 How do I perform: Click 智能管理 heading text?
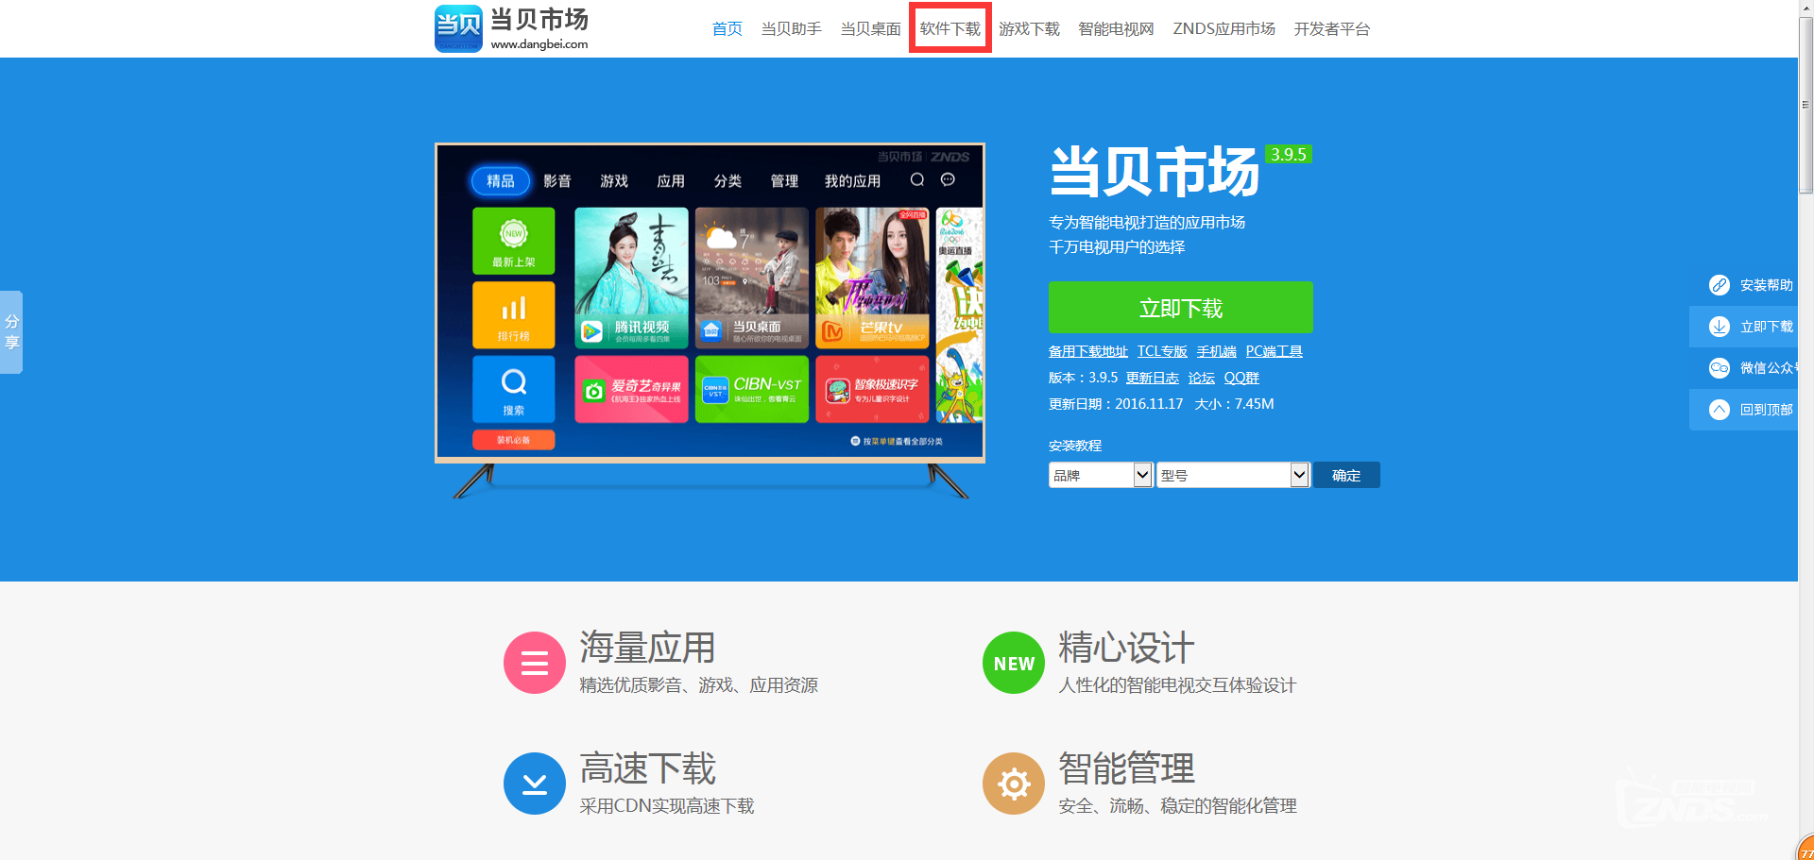click(1126, 768)
